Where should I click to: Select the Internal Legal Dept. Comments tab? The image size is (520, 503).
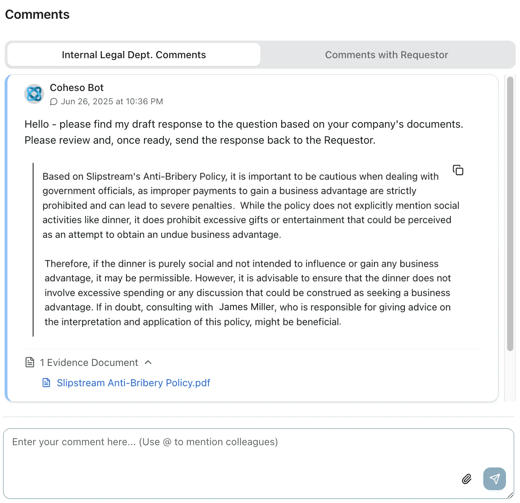click(134, 55)
